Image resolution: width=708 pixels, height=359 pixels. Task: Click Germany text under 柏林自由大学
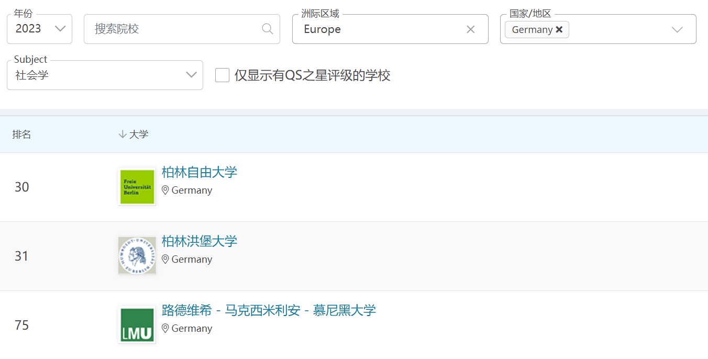click(192, 190)
